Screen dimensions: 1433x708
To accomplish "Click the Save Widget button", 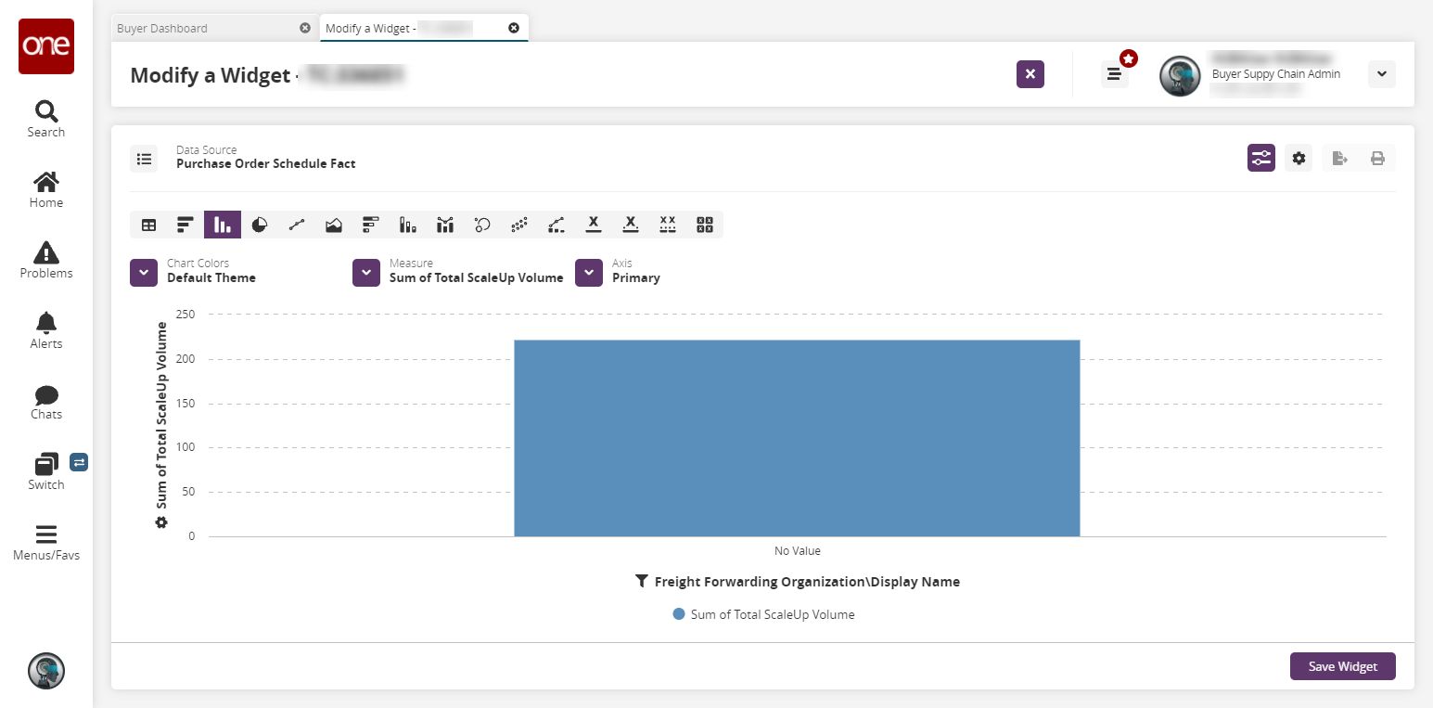I will click(x=1342, y=666).
